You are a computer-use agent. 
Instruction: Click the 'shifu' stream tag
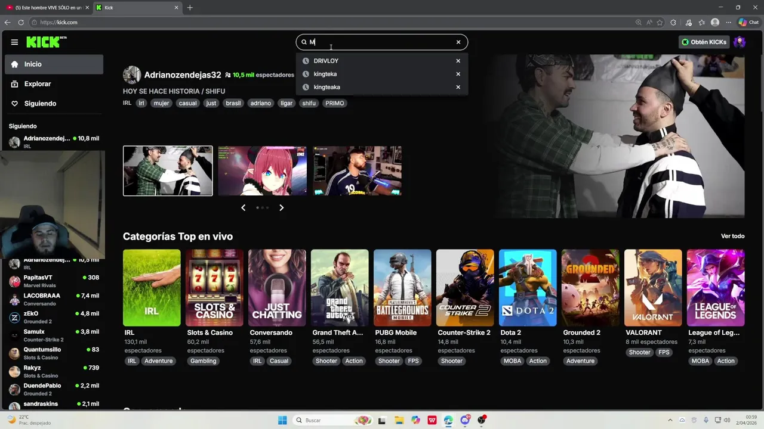click(x=309, y=103)
